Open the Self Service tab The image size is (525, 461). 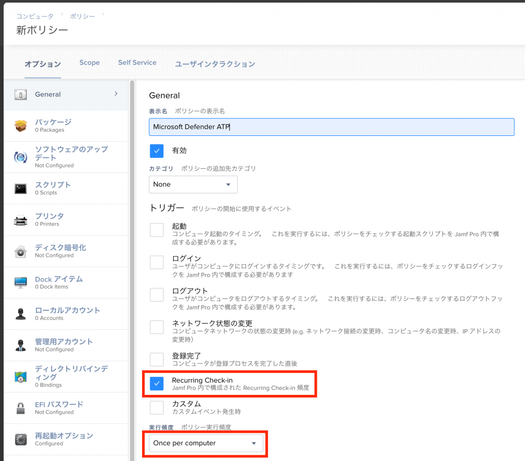pyautogui.click(x=137, y=63)
